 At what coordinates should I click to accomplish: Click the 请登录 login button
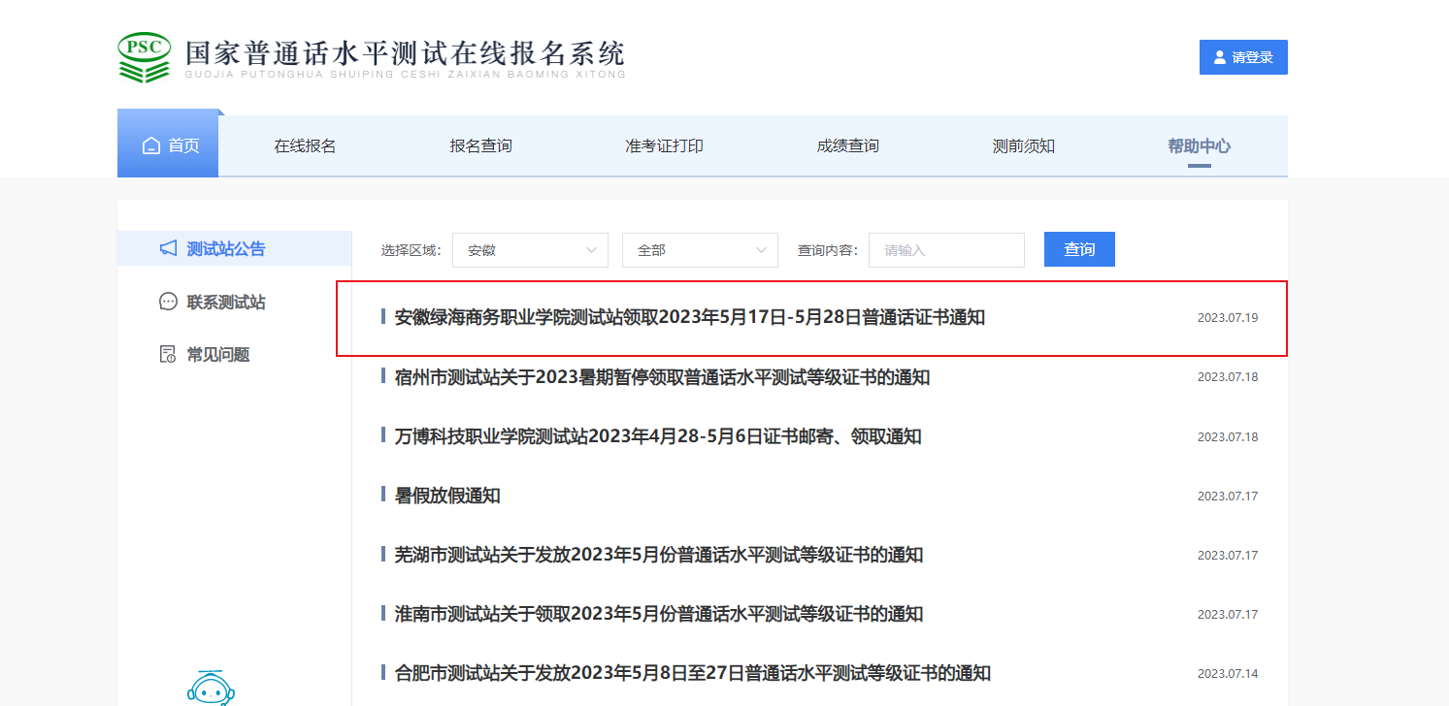[x=1243, y=57]
